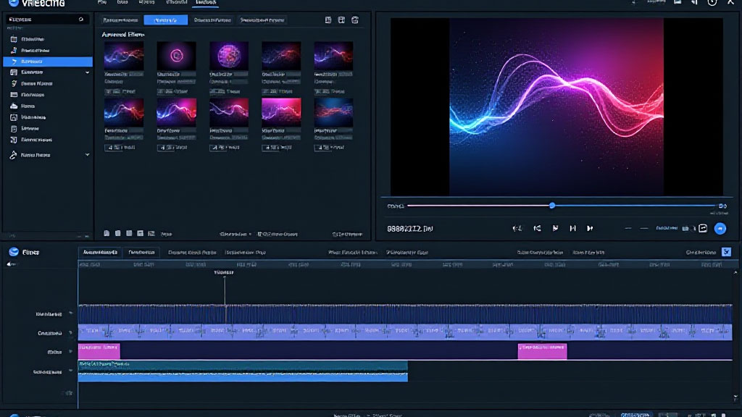
Task: Click the export icon beside the round blue button
Action: tap(702, 228)
